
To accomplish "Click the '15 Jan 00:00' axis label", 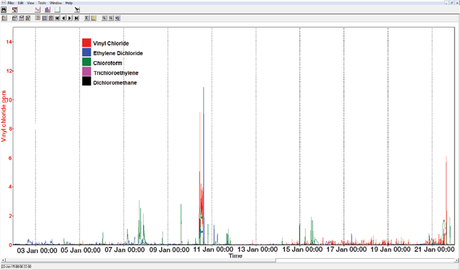I will pyautogui.click(x=302, y=250).
